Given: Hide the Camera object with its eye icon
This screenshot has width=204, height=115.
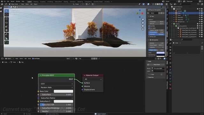Looking at the screenshot, I should (200, 11).
